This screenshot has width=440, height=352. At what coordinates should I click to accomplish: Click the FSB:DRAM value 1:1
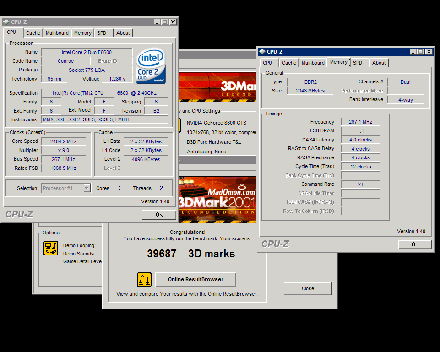[x=361, y=131]
